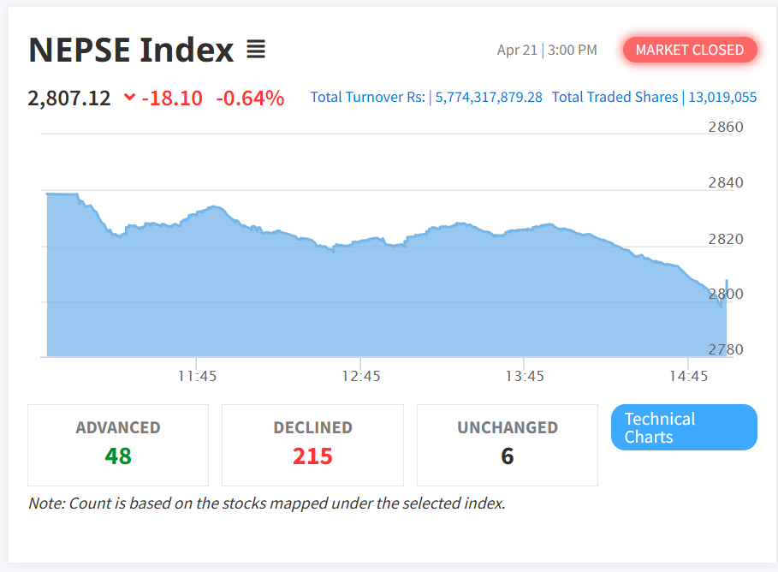The width and height of the screenshot is (778, 572).
Task: Click the Total Turnover Rs value
Action: click(x=489, y=97)
